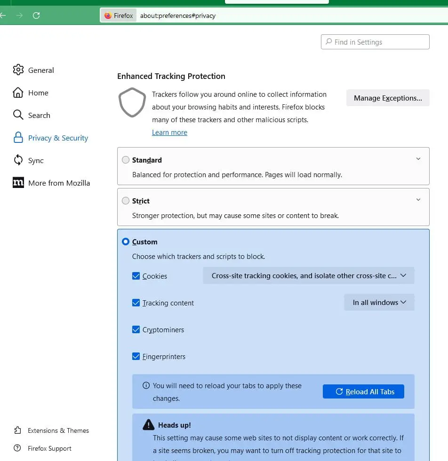
Task: Open the Cookies blocking type dropdown
Action: 308,276
